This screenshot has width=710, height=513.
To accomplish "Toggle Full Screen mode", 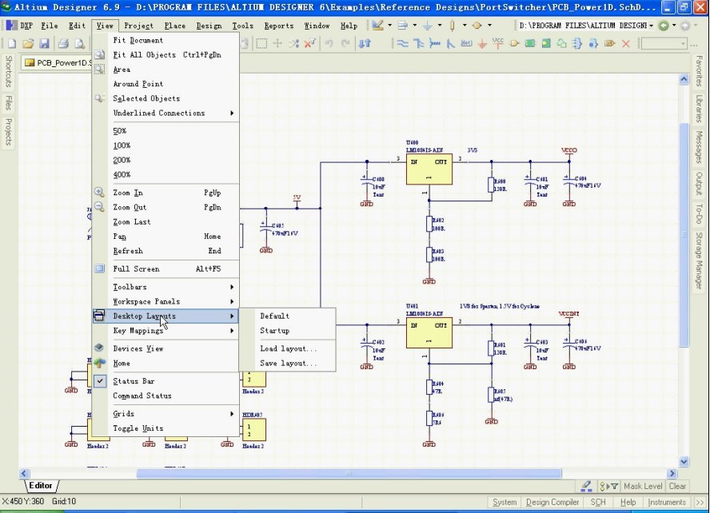I will coord(166,268).
